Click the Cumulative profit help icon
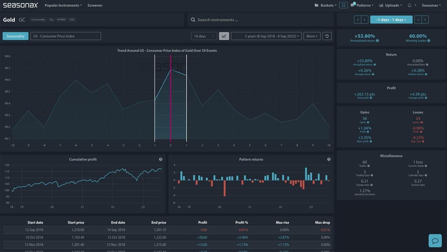This screenshot has height=252, width=447. click(161, 159)
